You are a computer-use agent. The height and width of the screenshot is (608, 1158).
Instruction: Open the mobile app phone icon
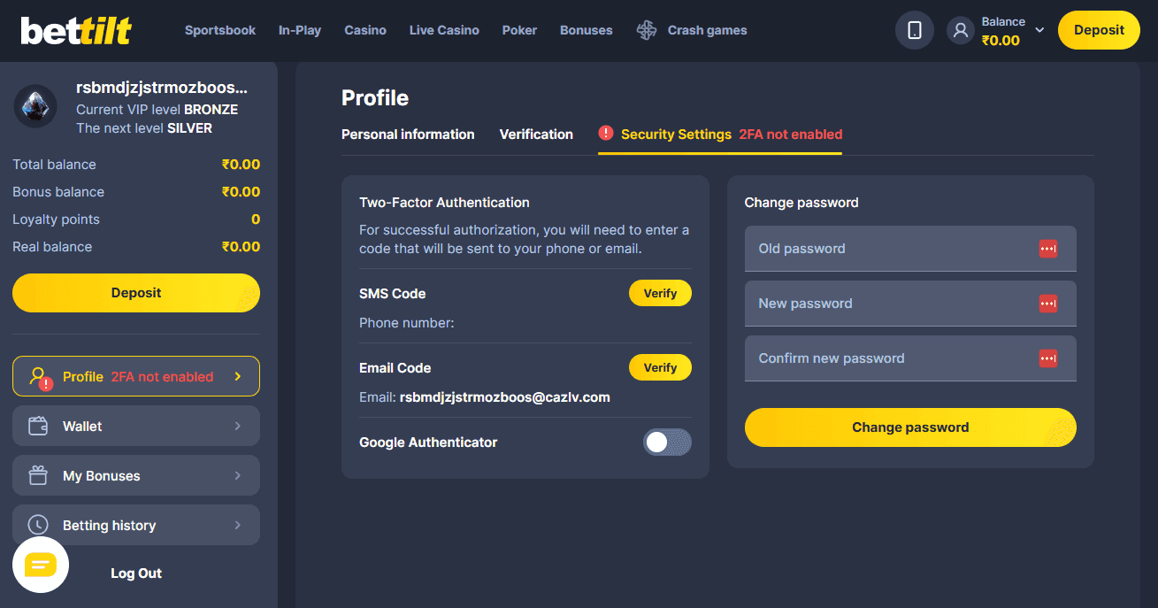click(915, 30)
